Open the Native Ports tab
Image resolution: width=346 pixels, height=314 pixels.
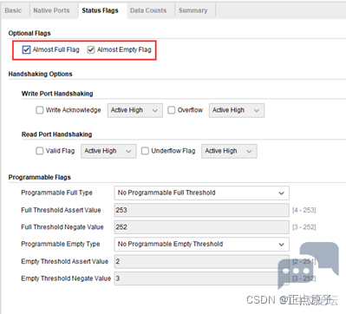click(x=51, y=10)
